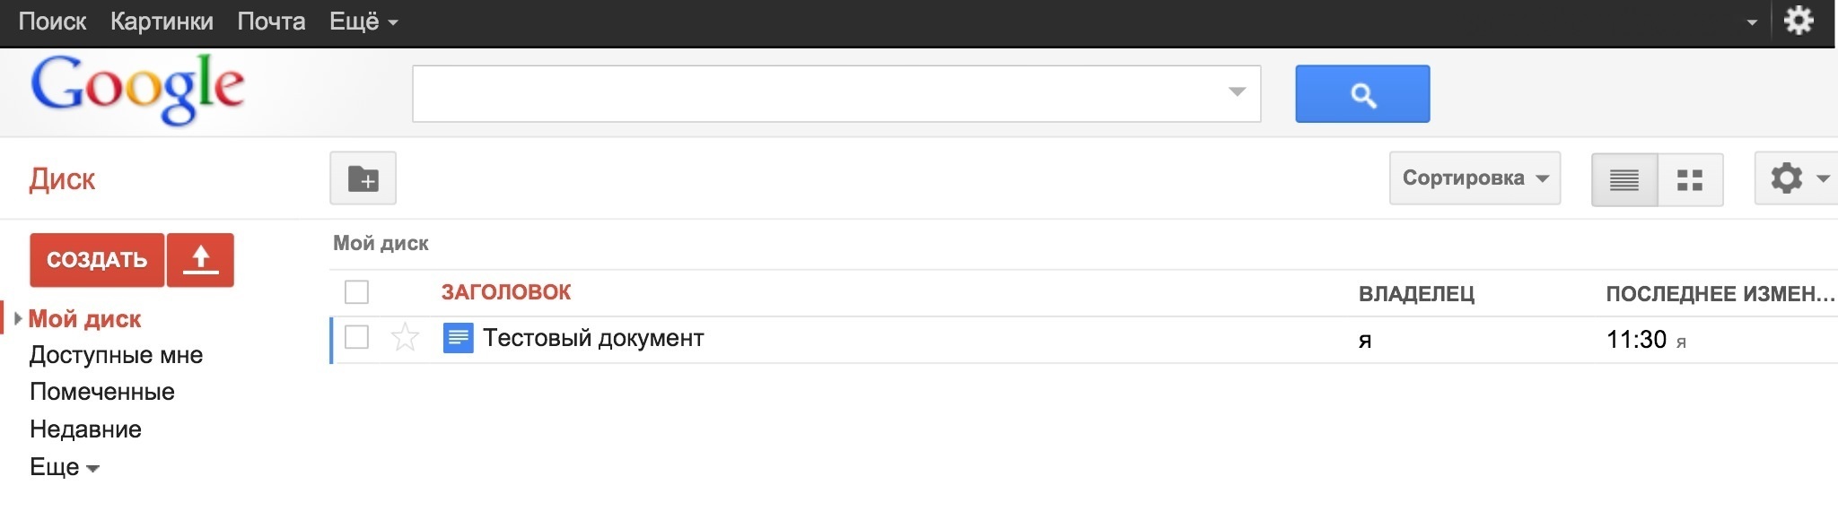Open the Drive settings gear dropdown
Viewport: 1838px width, 511px height.
(1797, 178)
